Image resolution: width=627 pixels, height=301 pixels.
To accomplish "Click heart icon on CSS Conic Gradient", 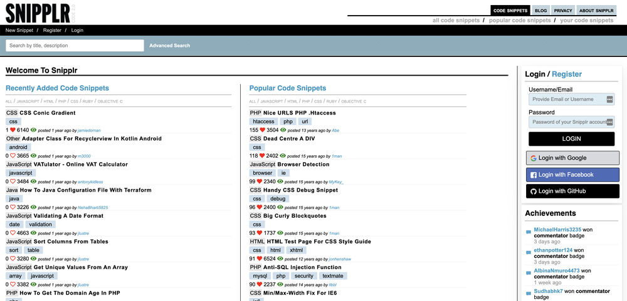I will pos(13,130).
